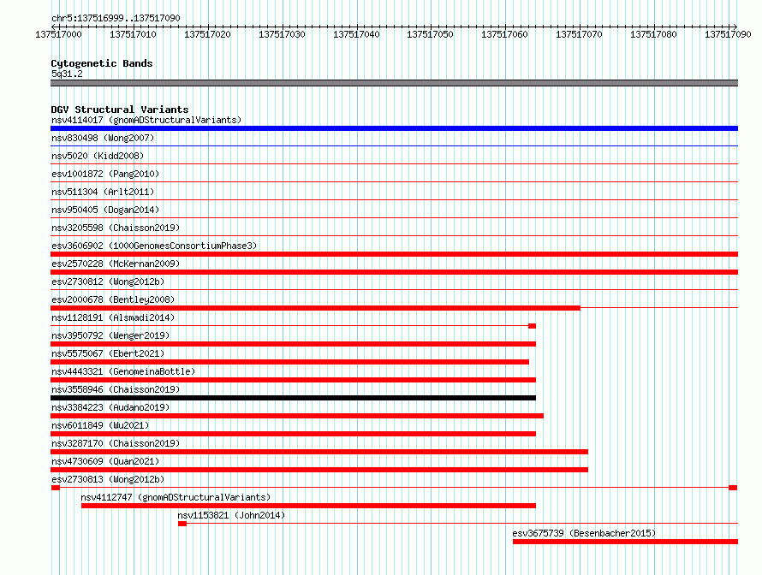This screenshot has width=762, height=575.
Task: Click nsv3558946 (Chaisson2019) label
Action: click(x=116, y=389)
